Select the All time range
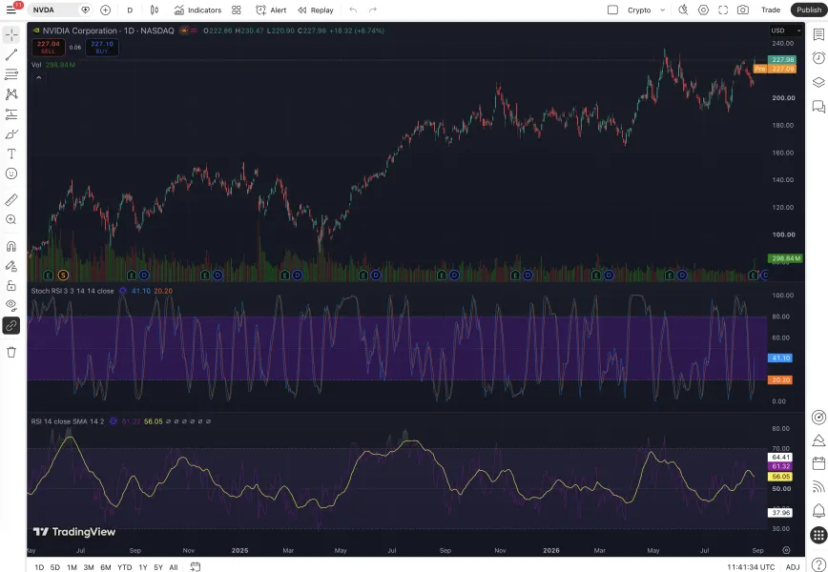Screen dimensions: 828x572 click(174, 567)
